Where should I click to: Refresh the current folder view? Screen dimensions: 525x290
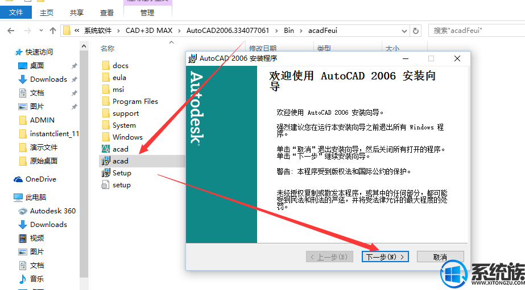tap(416, 31)
